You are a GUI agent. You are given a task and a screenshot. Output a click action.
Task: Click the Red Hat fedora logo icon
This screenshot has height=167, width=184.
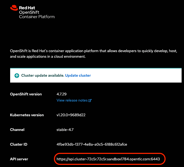coord(14,8)
